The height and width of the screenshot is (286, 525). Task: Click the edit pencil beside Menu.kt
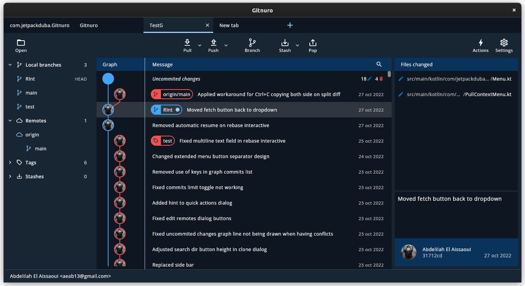pos(401,79)
